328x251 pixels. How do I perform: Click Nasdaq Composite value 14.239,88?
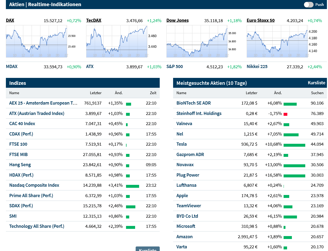92,185
